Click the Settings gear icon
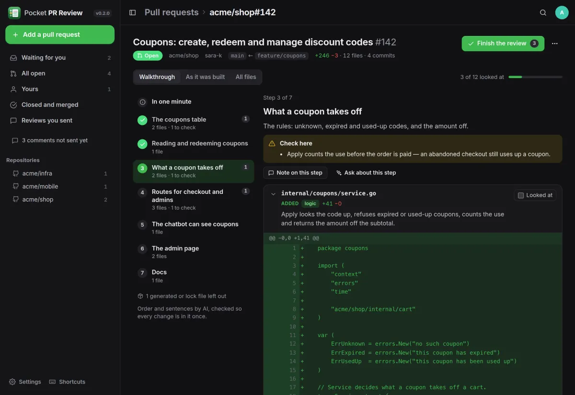Viewport: 575px width, 395px height. pyautogui.click(x=12, y=382)
